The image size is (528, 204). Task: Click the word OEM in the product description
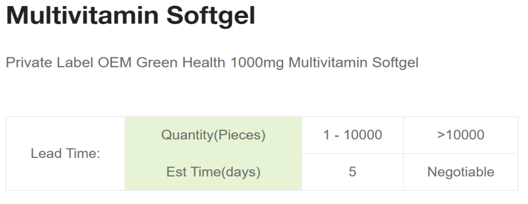[x=115, y=62]
